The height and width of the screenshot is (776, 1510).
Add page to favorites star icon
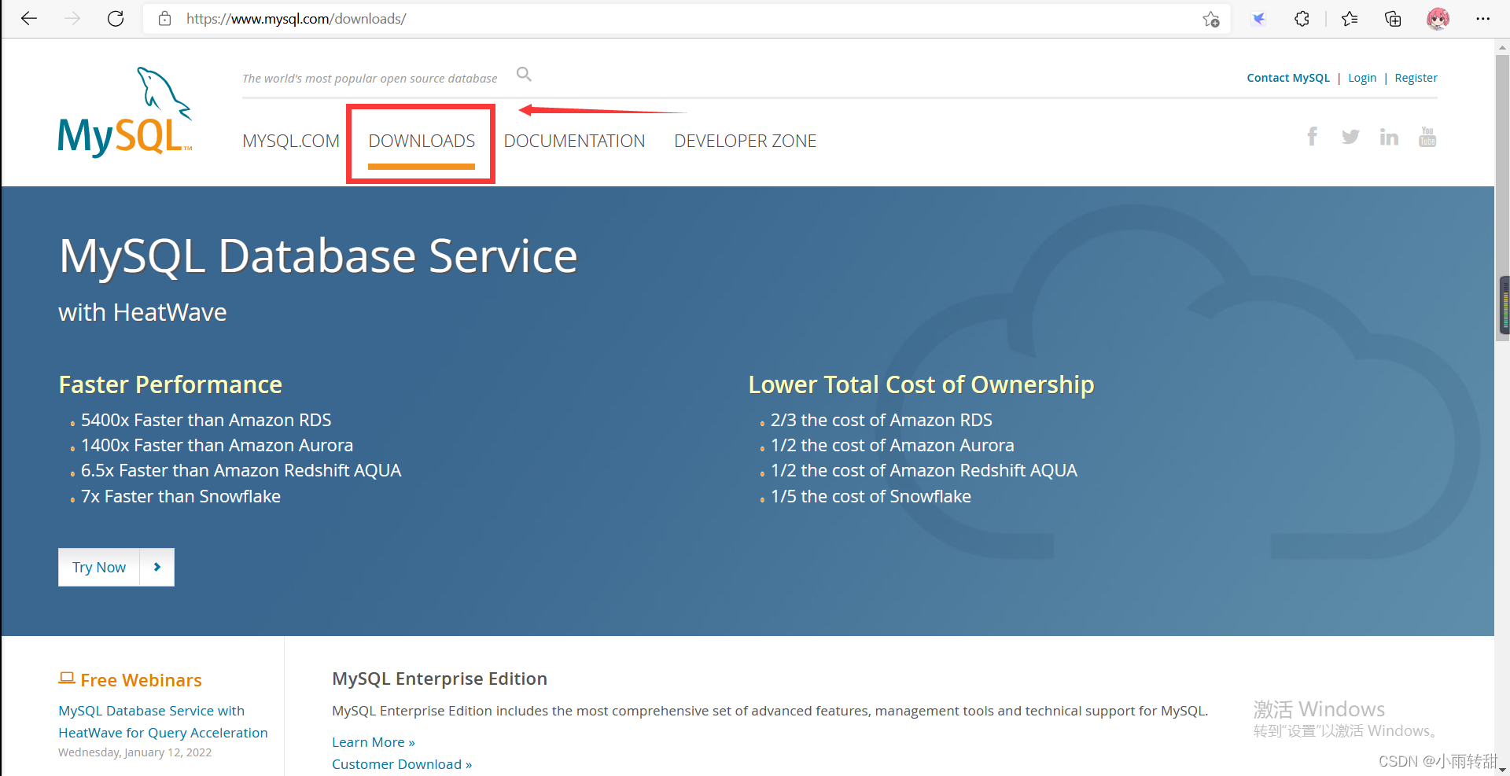[1211, 19]
